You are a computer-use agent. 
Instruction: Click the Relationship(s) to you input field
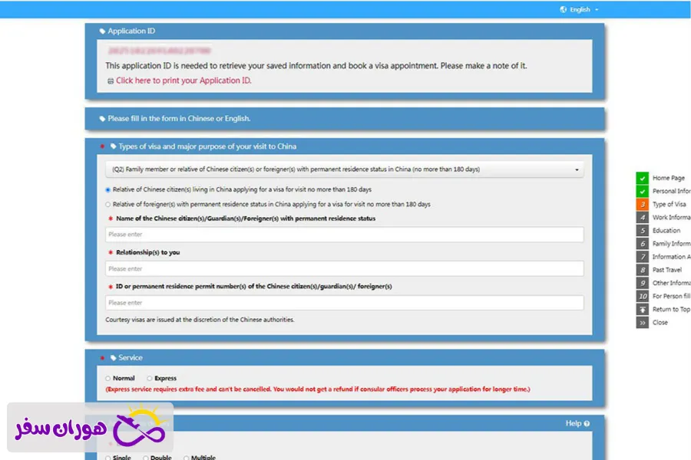pos(344,269)
